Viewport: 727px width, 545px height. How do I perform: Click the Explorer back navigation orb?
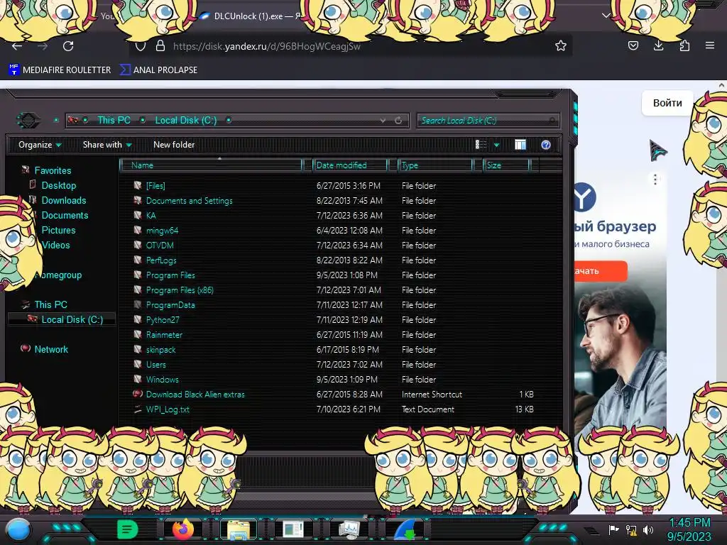tap(28, 121)
